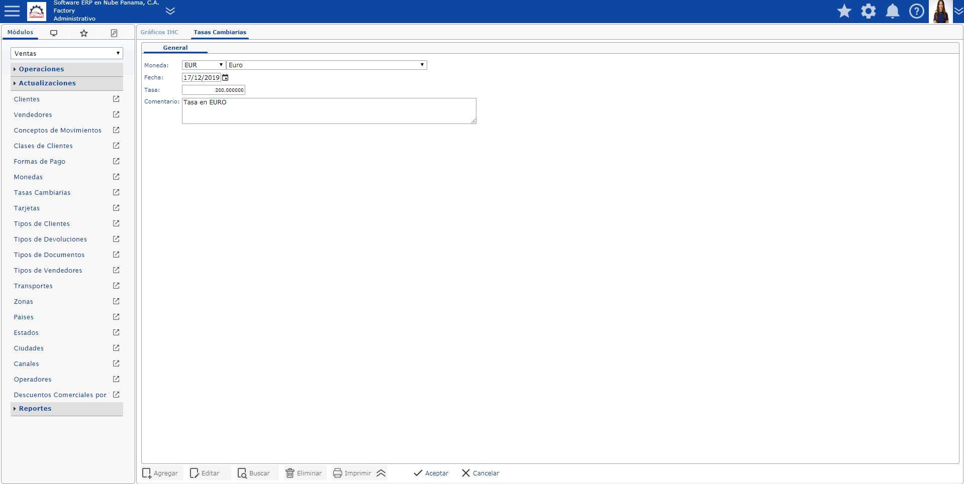Select the General sub-tab
The image size is (964, 484).
[x=175, y=48]
